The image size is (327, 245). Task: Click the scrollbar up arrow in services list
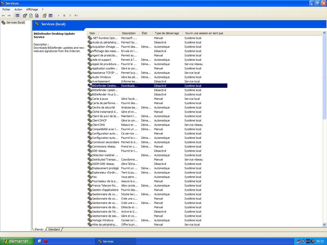pyautogui.click(x=324, y=33)
